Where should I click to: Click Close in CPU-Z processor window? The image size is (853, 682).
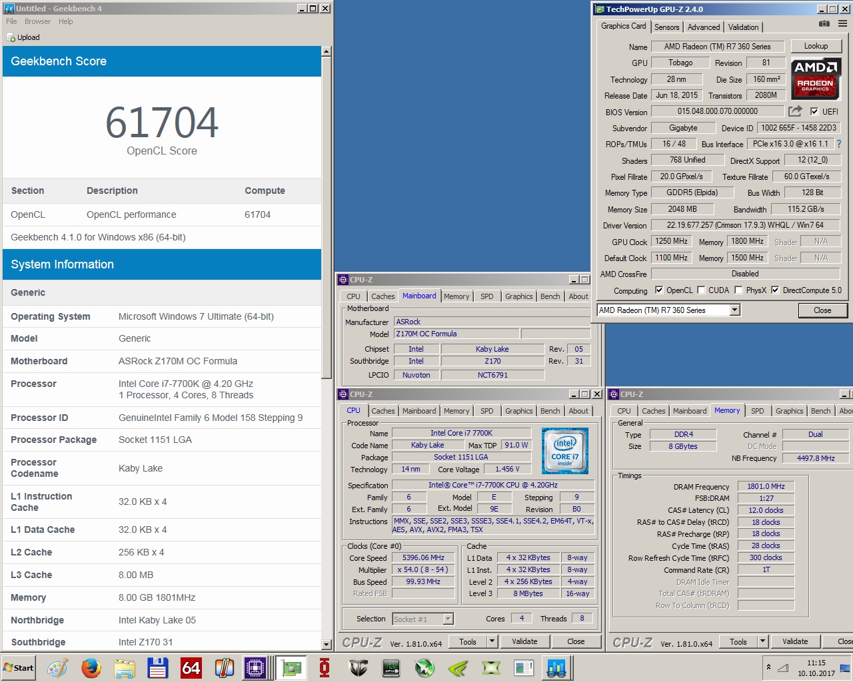tap(576, 641)
